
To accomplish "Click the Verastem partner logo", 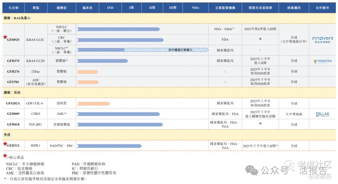I will [x=322, y=61].
